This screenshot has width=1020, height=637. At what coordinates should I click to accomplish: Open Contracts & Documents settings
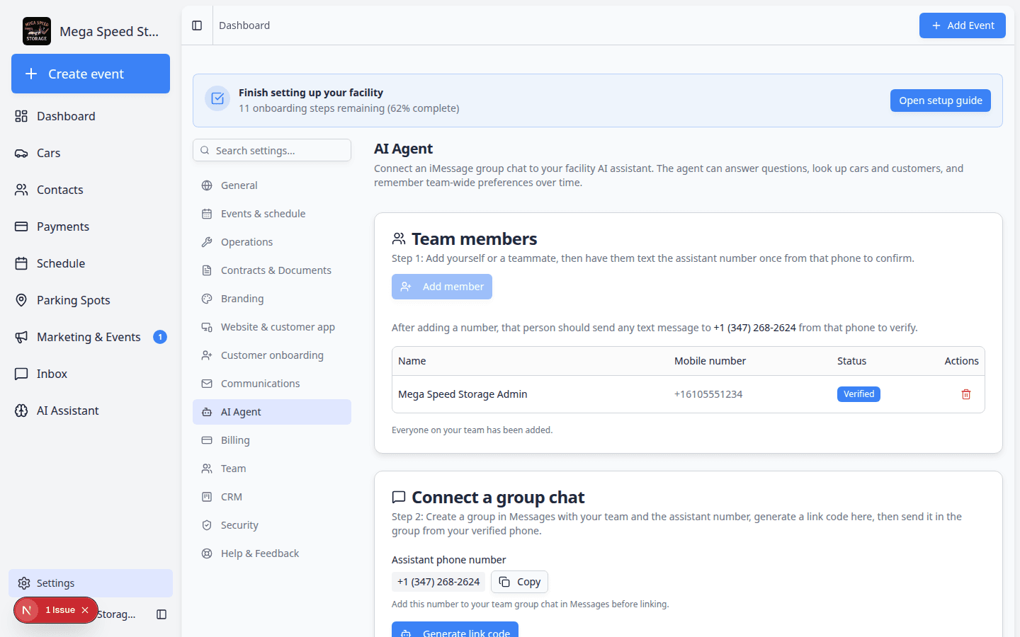coord(272,270)
